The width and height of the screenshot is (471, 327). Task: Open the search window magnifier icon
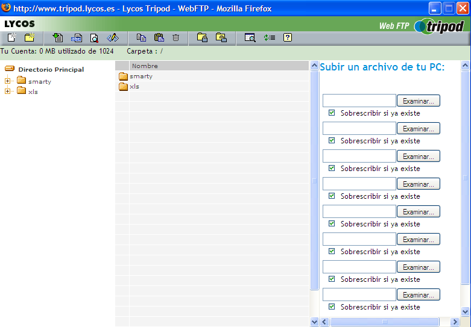pyautogui.click(x=250, y=37)
